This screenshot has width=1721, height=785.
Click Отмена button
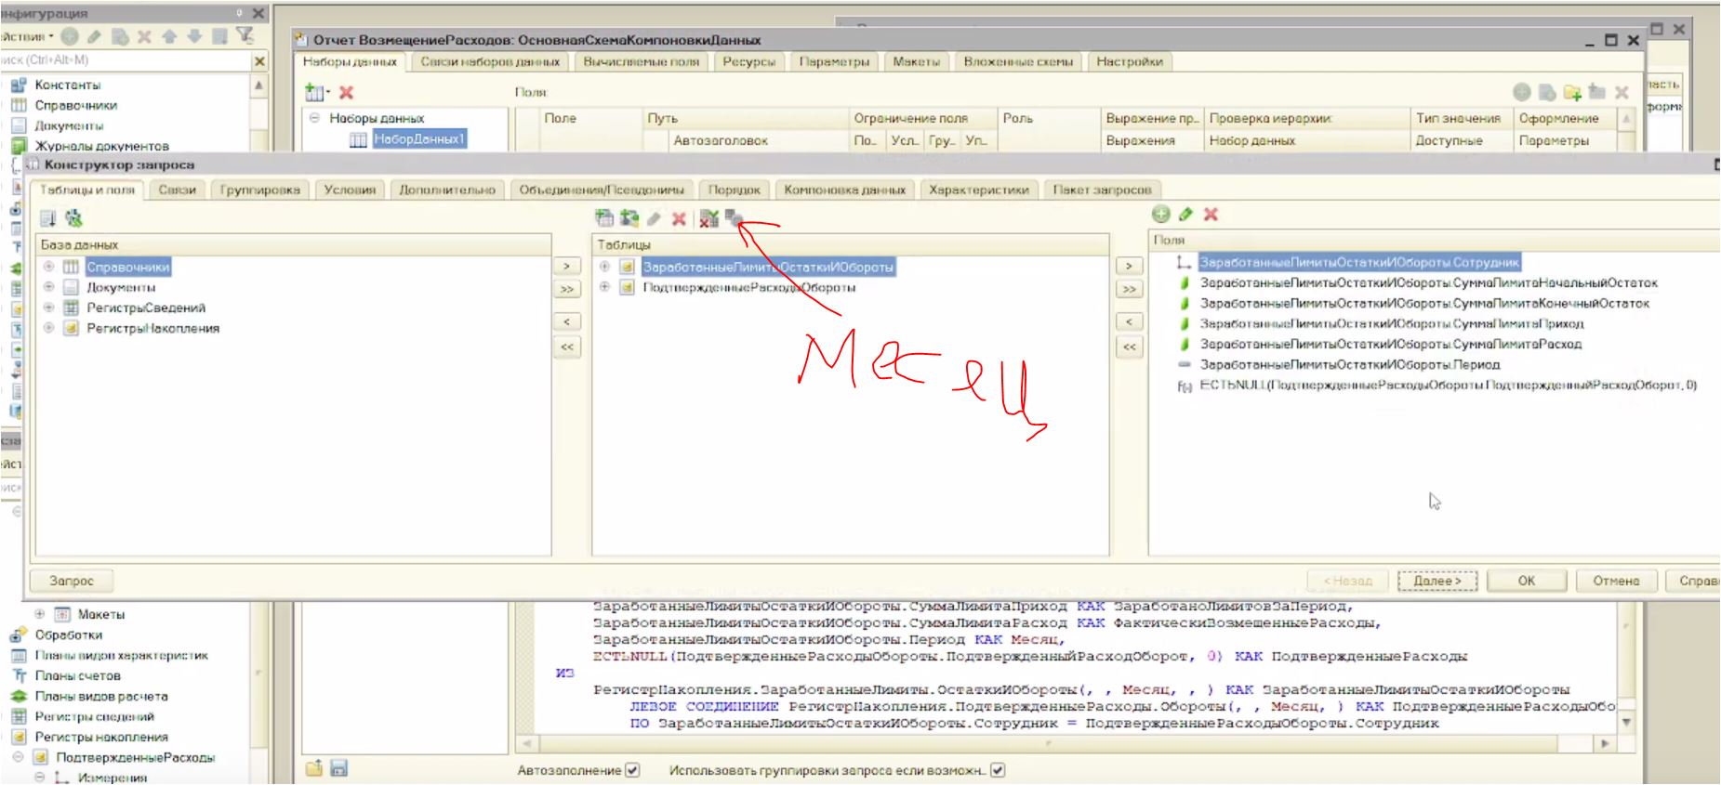[1616, 581]
